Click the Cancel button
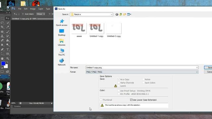Image resolution: width=212 pixels, height=119 pixels. pos(208,72)
